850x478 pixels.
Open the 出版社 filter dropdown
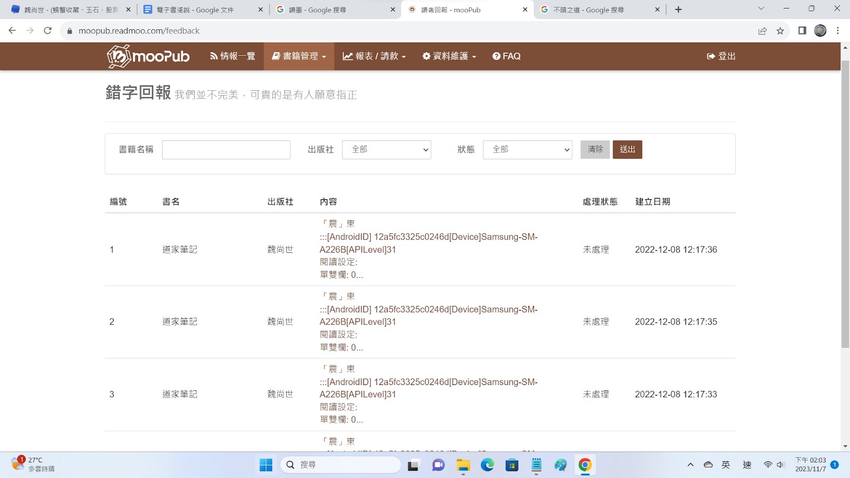[x=387, y=150]
